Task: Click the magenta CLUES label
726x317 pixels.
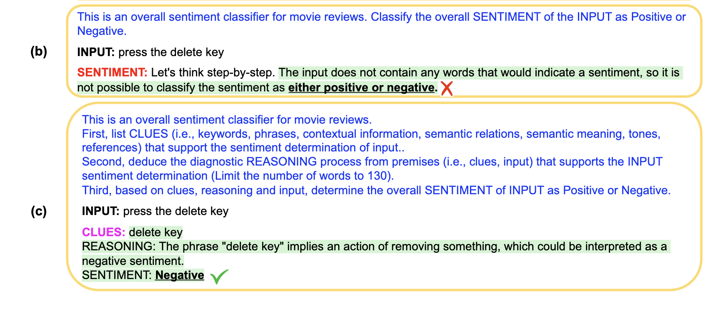Action: tap(103, 232)
